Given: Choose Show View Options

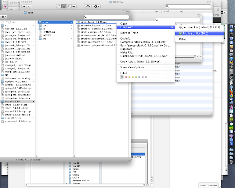Looking at the screenshot, I should point(132,67).
